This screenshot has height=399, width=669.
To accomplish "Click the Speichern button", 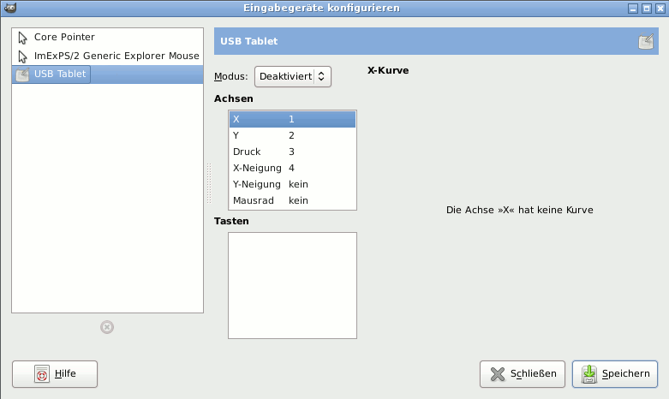I will tap(615, 374).
